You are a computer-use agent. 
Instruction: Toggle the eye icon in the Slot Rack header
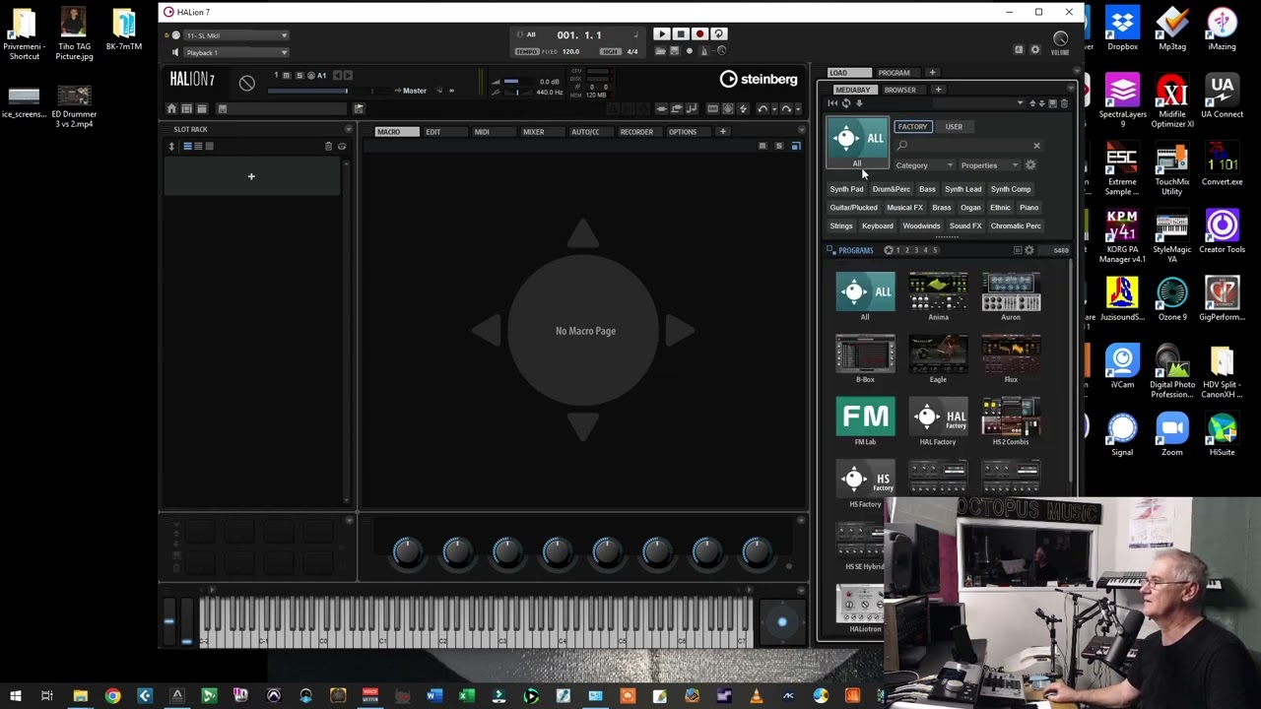[342, 147]
